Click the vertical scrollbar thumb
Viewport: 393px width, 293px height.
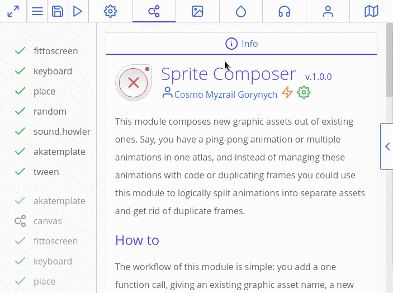[390, 60]
